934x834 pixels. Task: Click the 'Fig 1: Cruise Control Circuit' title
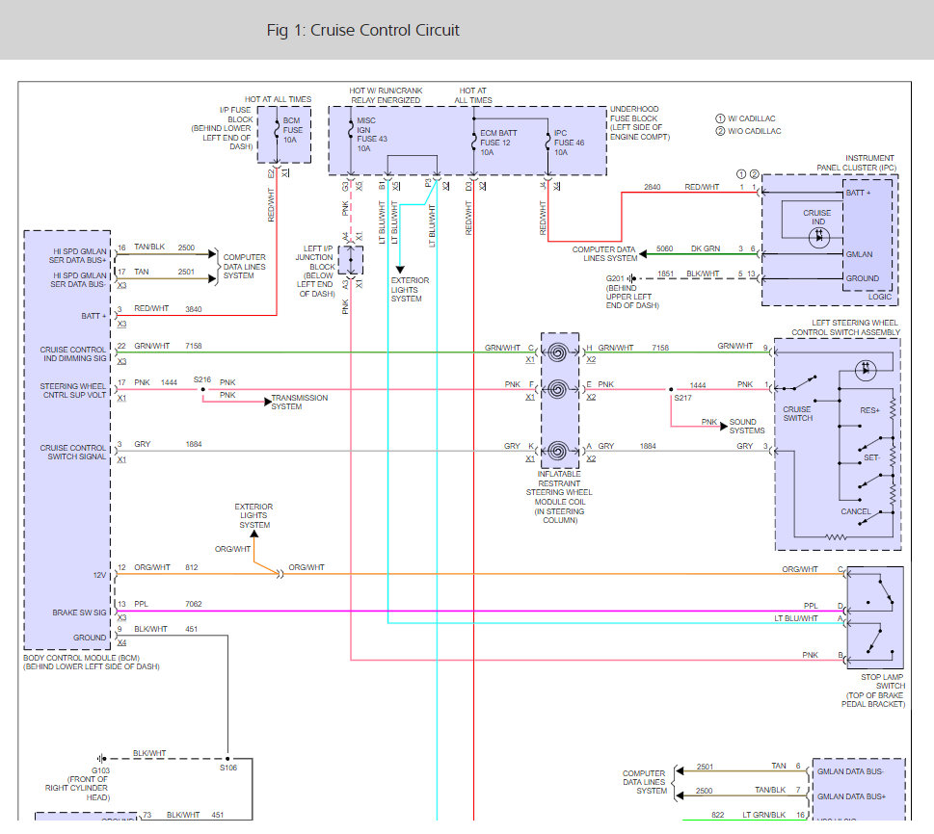click(x=362, y=31)
